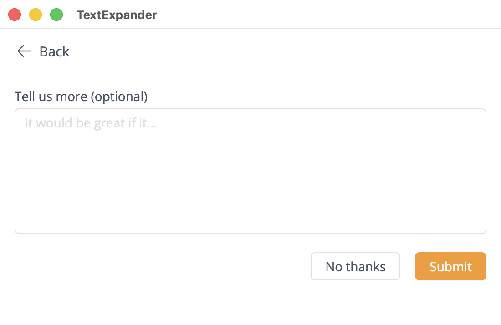The width and height of the screenshot is (501, 325).
Task: Close the TextExpander window
Action: (x=15, y=15)
